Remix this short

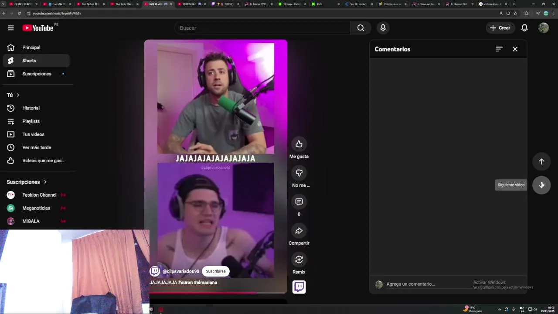[299, 259]
